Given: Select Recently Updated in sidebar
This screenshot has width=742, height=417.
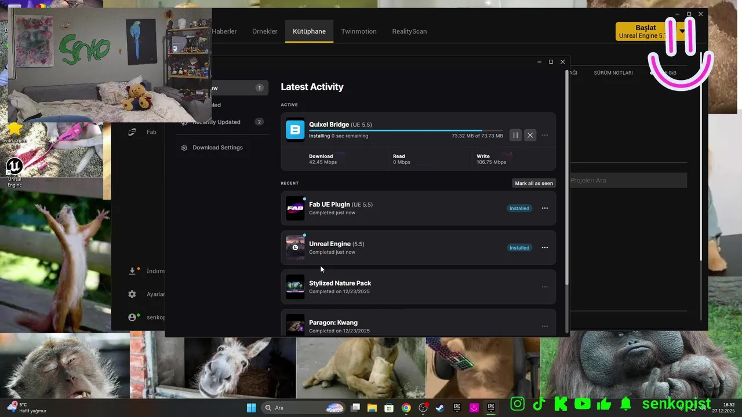Looking at the screenshot, I should [x=223, y=122].
